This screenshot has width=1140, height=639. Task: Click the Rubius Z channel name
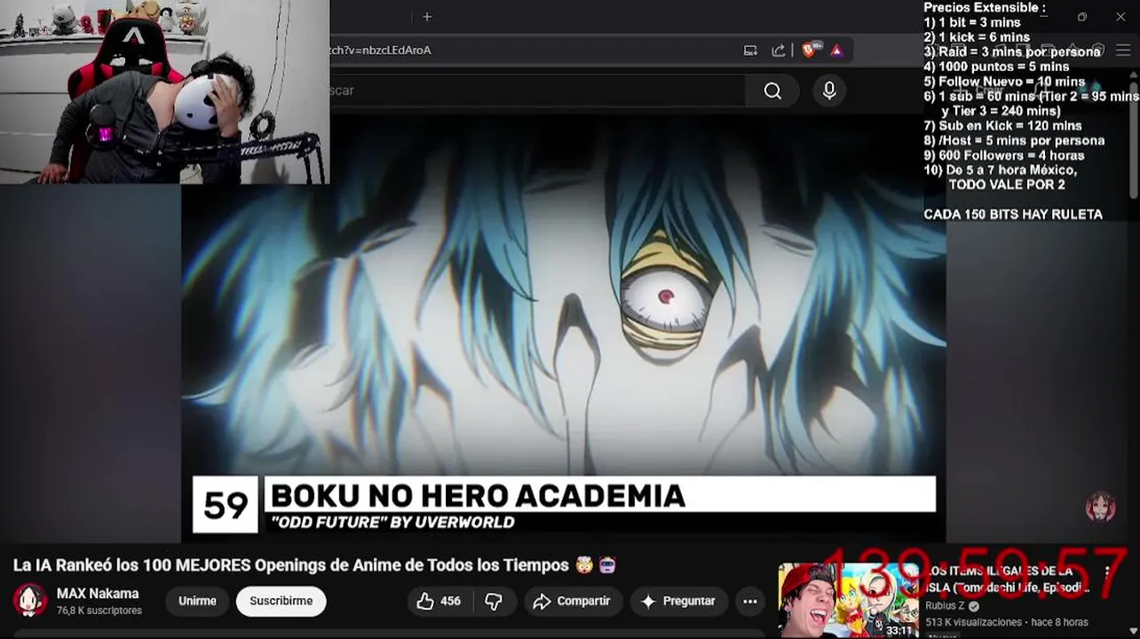click(946, 606)
